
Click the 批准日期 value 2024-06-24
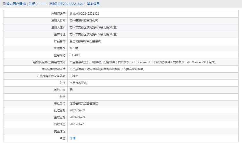(x=77, y=110)
